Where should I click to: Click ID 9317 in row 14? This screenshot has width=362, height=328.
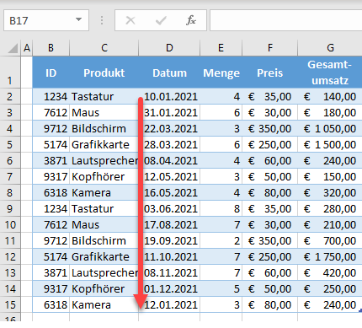[51, 288]
